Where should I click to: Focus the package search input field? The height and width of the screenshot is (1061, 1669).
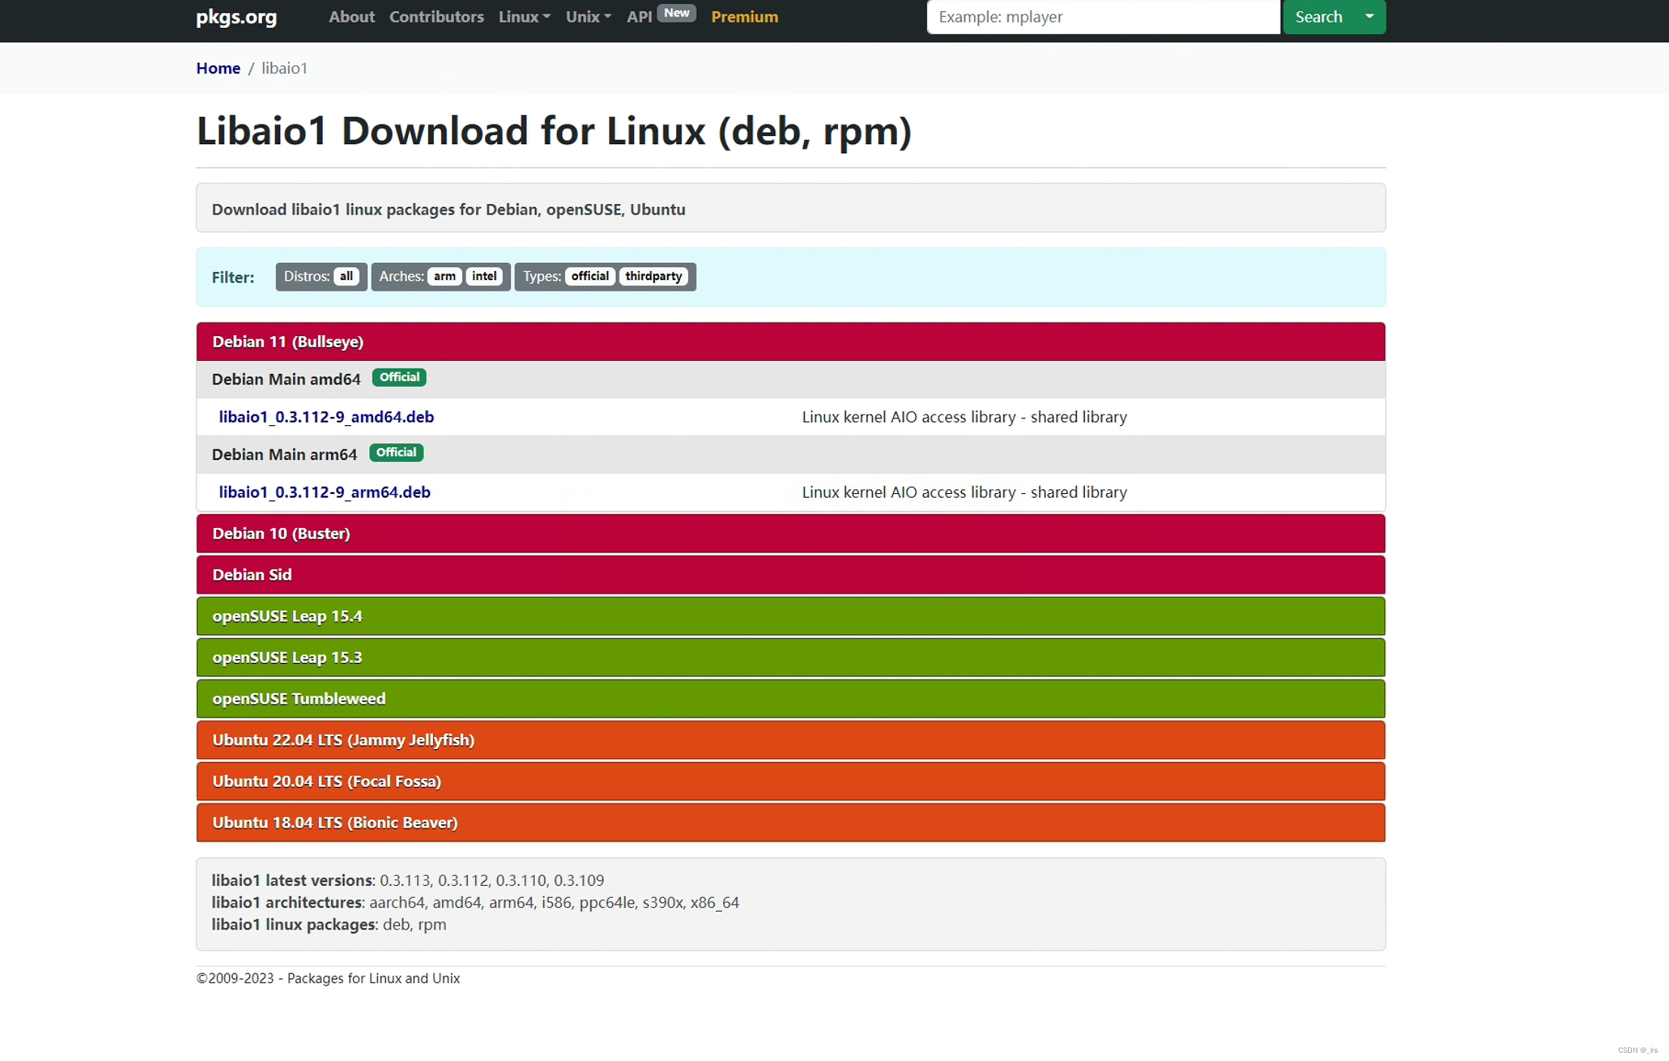click(x=1102, y=17)
